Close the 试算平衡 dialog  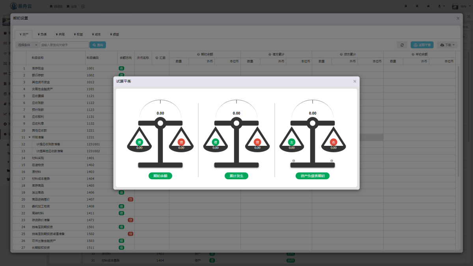[x=355, y=81]
